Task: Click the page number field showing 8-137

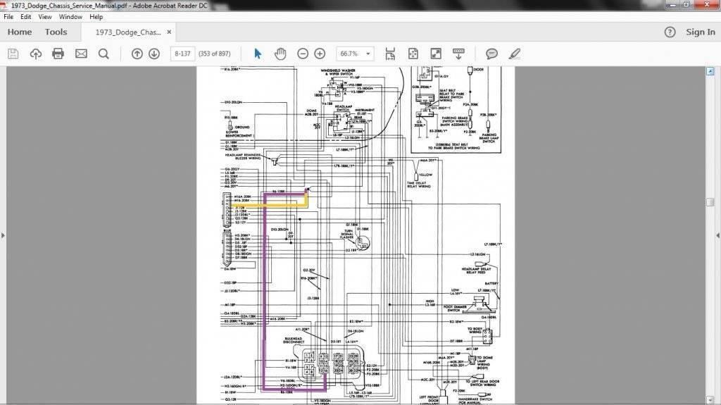Action: [182, 54]
